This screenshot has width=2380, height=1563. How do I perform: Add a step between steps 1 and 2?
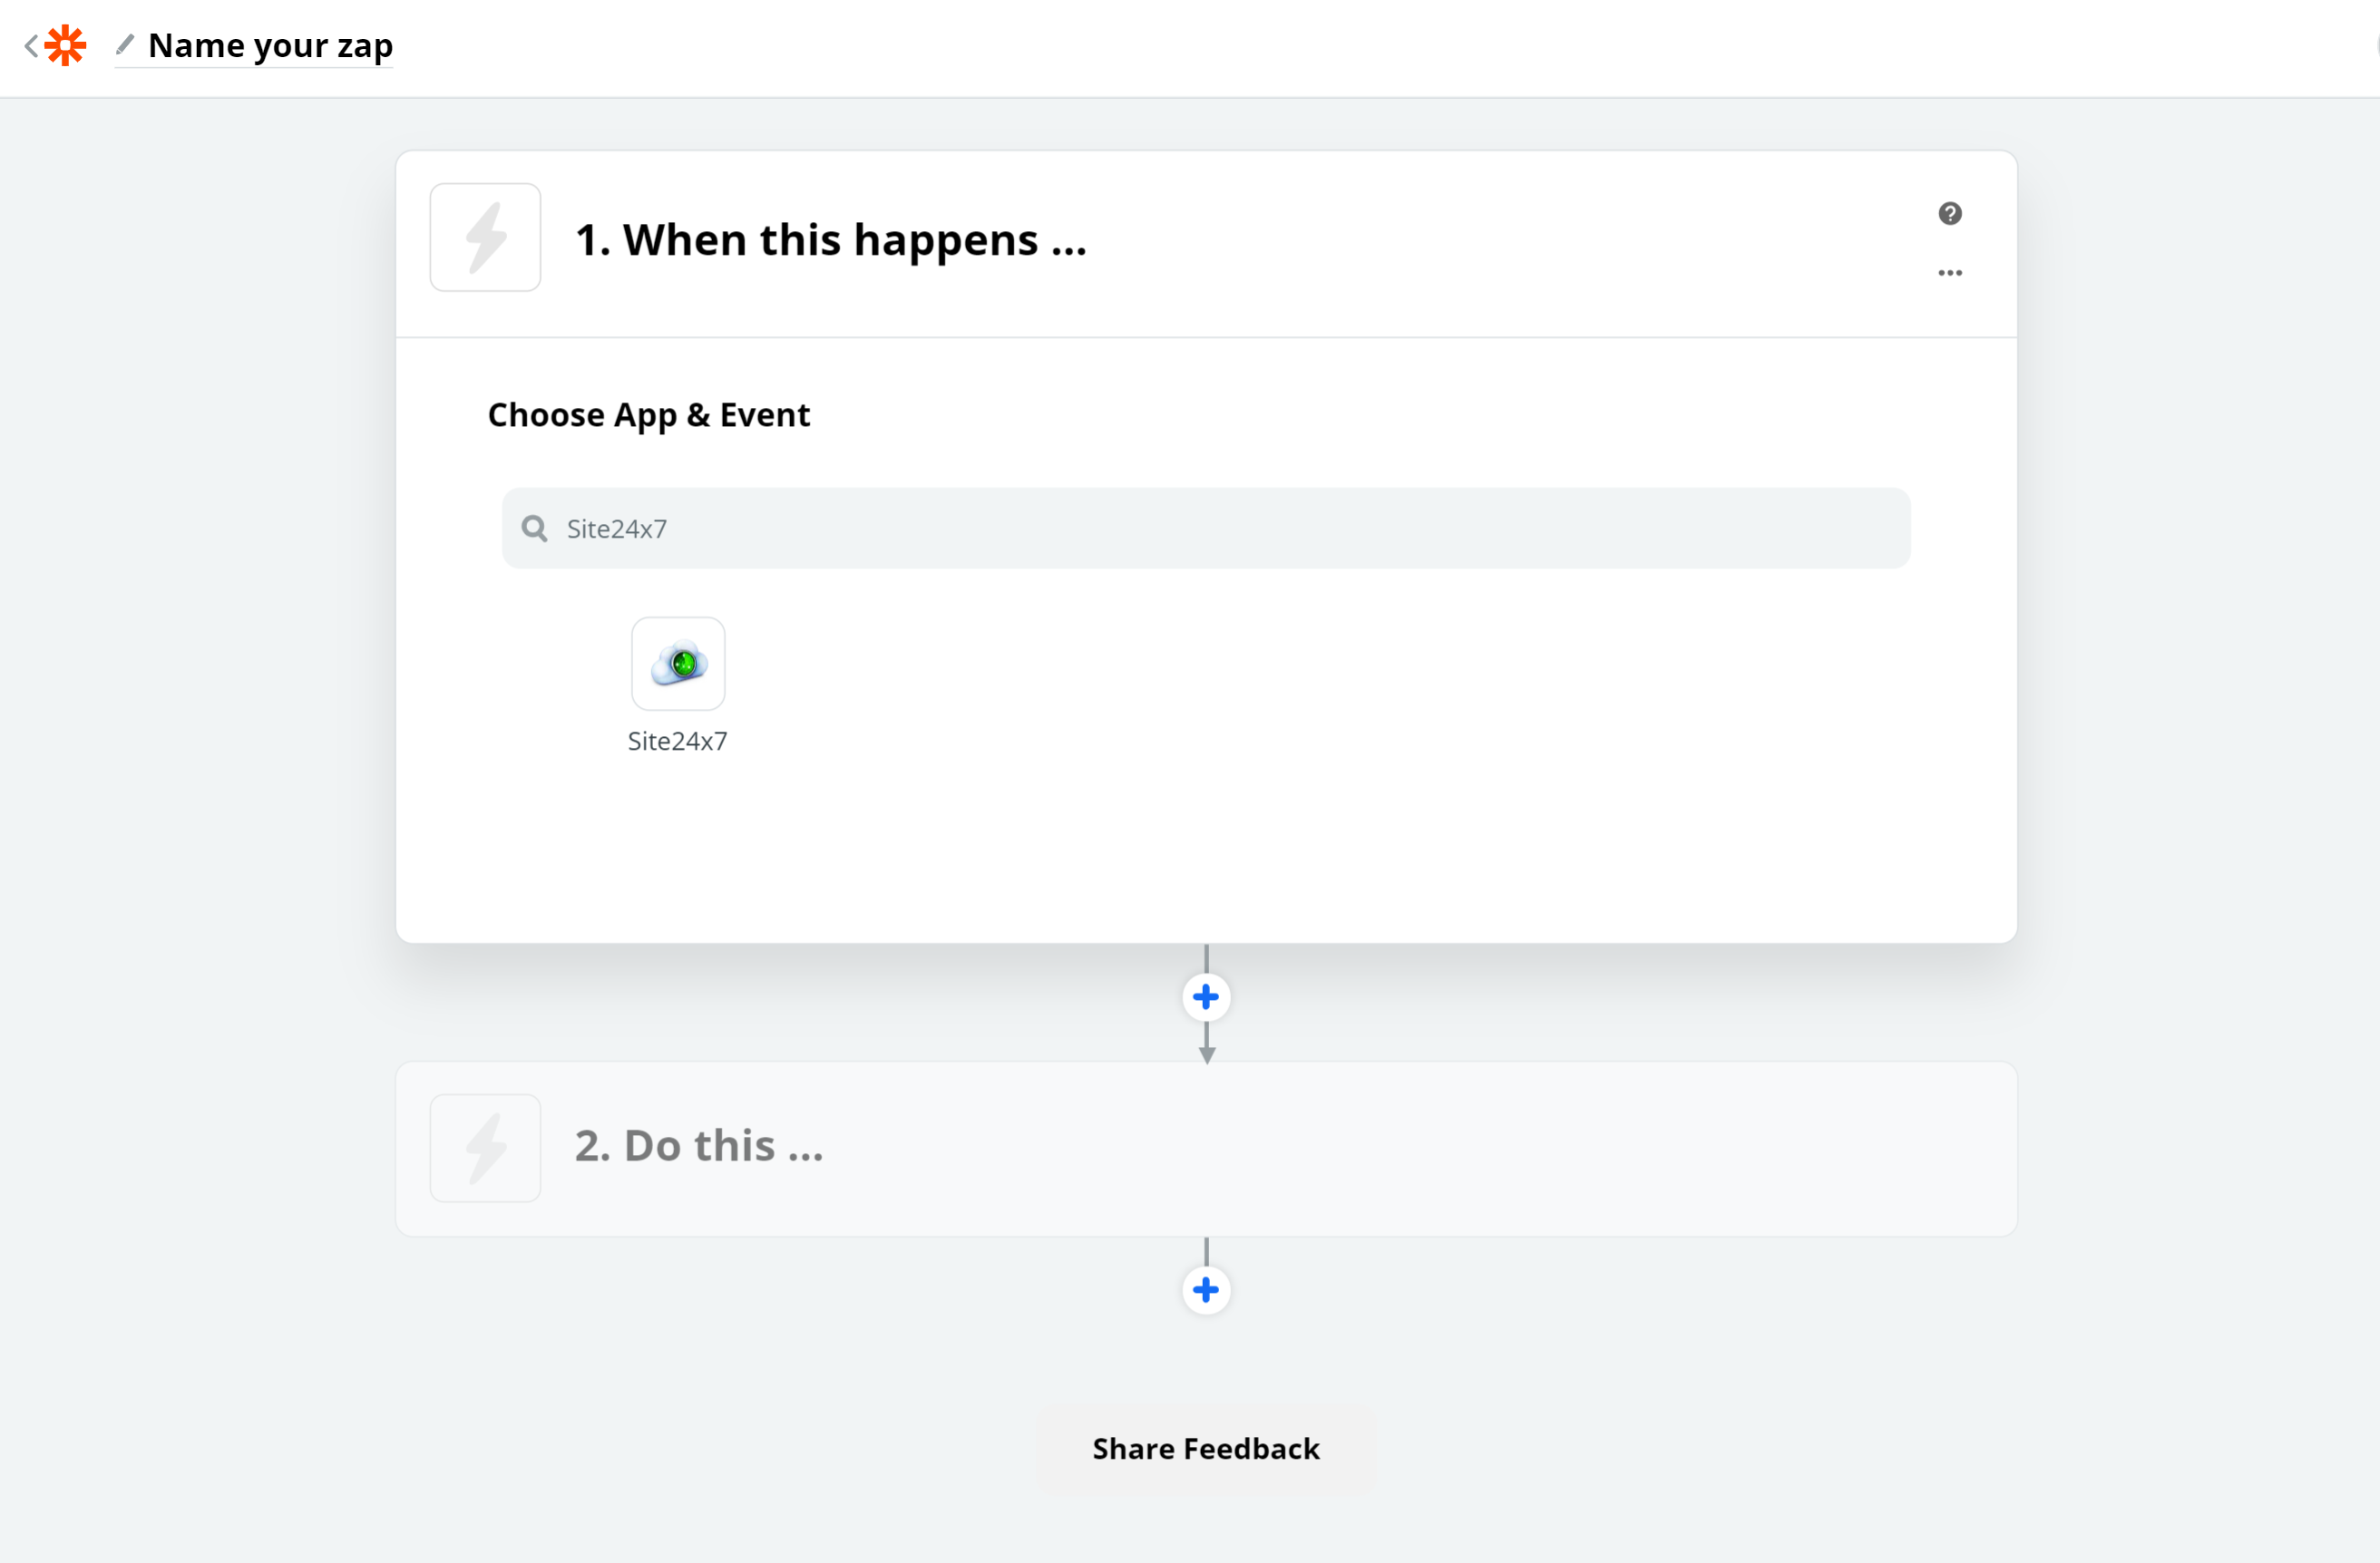[x=1206, y=997]
